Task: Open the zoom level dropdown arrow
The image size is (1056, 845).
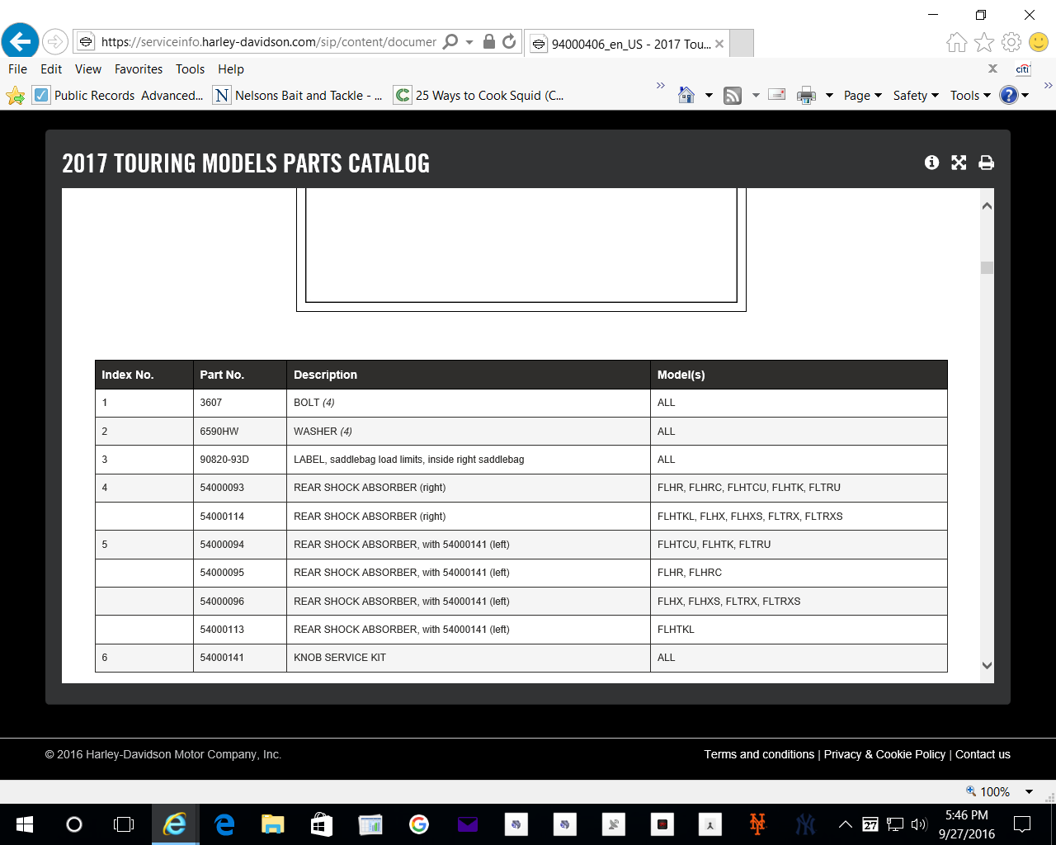Action: [1029, 791]
